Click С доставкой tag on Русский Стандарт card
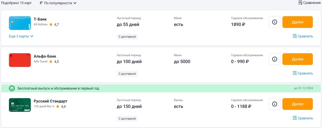 tap(127, 118)
